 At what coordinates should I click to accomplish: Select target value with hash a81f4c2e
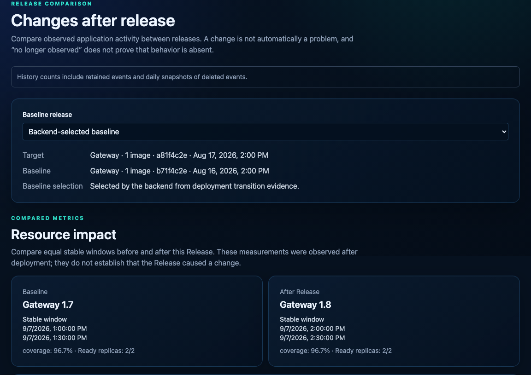(x=179, y=155)
